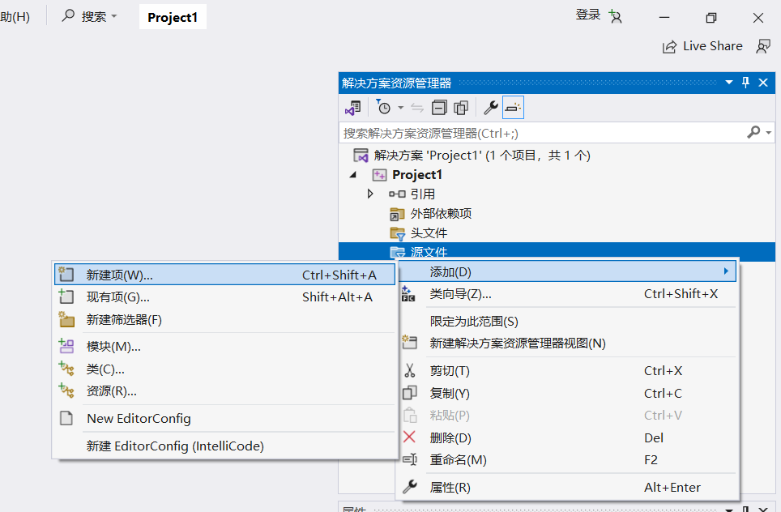Click the resource icon beside 资源(R)
Viewport: 781px width, 512px height.
point(66,391)
